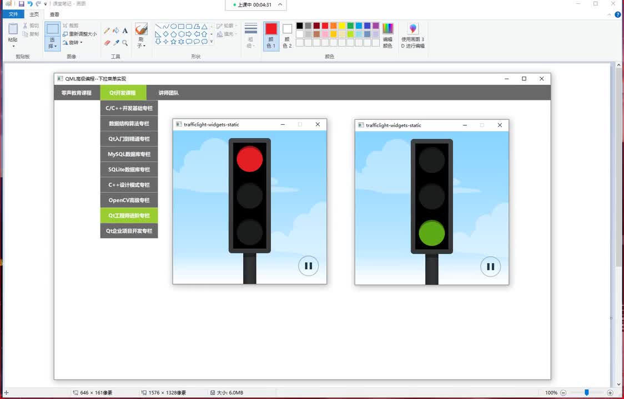Choose the Diamond shape
Image resolution: width=624 pixels, height=399 pixels.
(166, 34)
